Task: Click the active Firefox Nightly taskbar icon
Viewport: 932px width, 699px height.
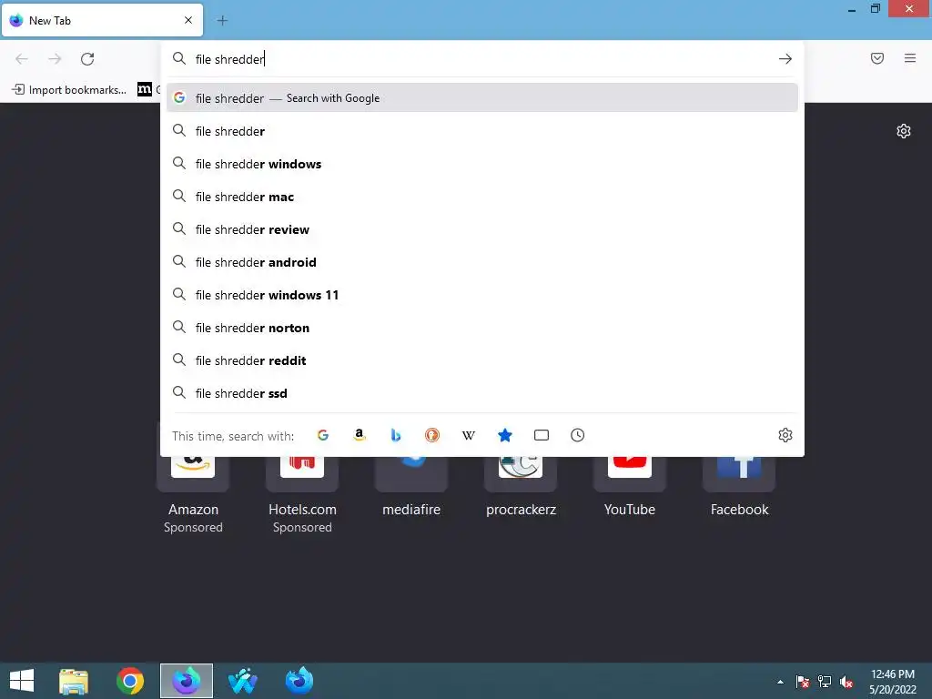Action: 186,681
